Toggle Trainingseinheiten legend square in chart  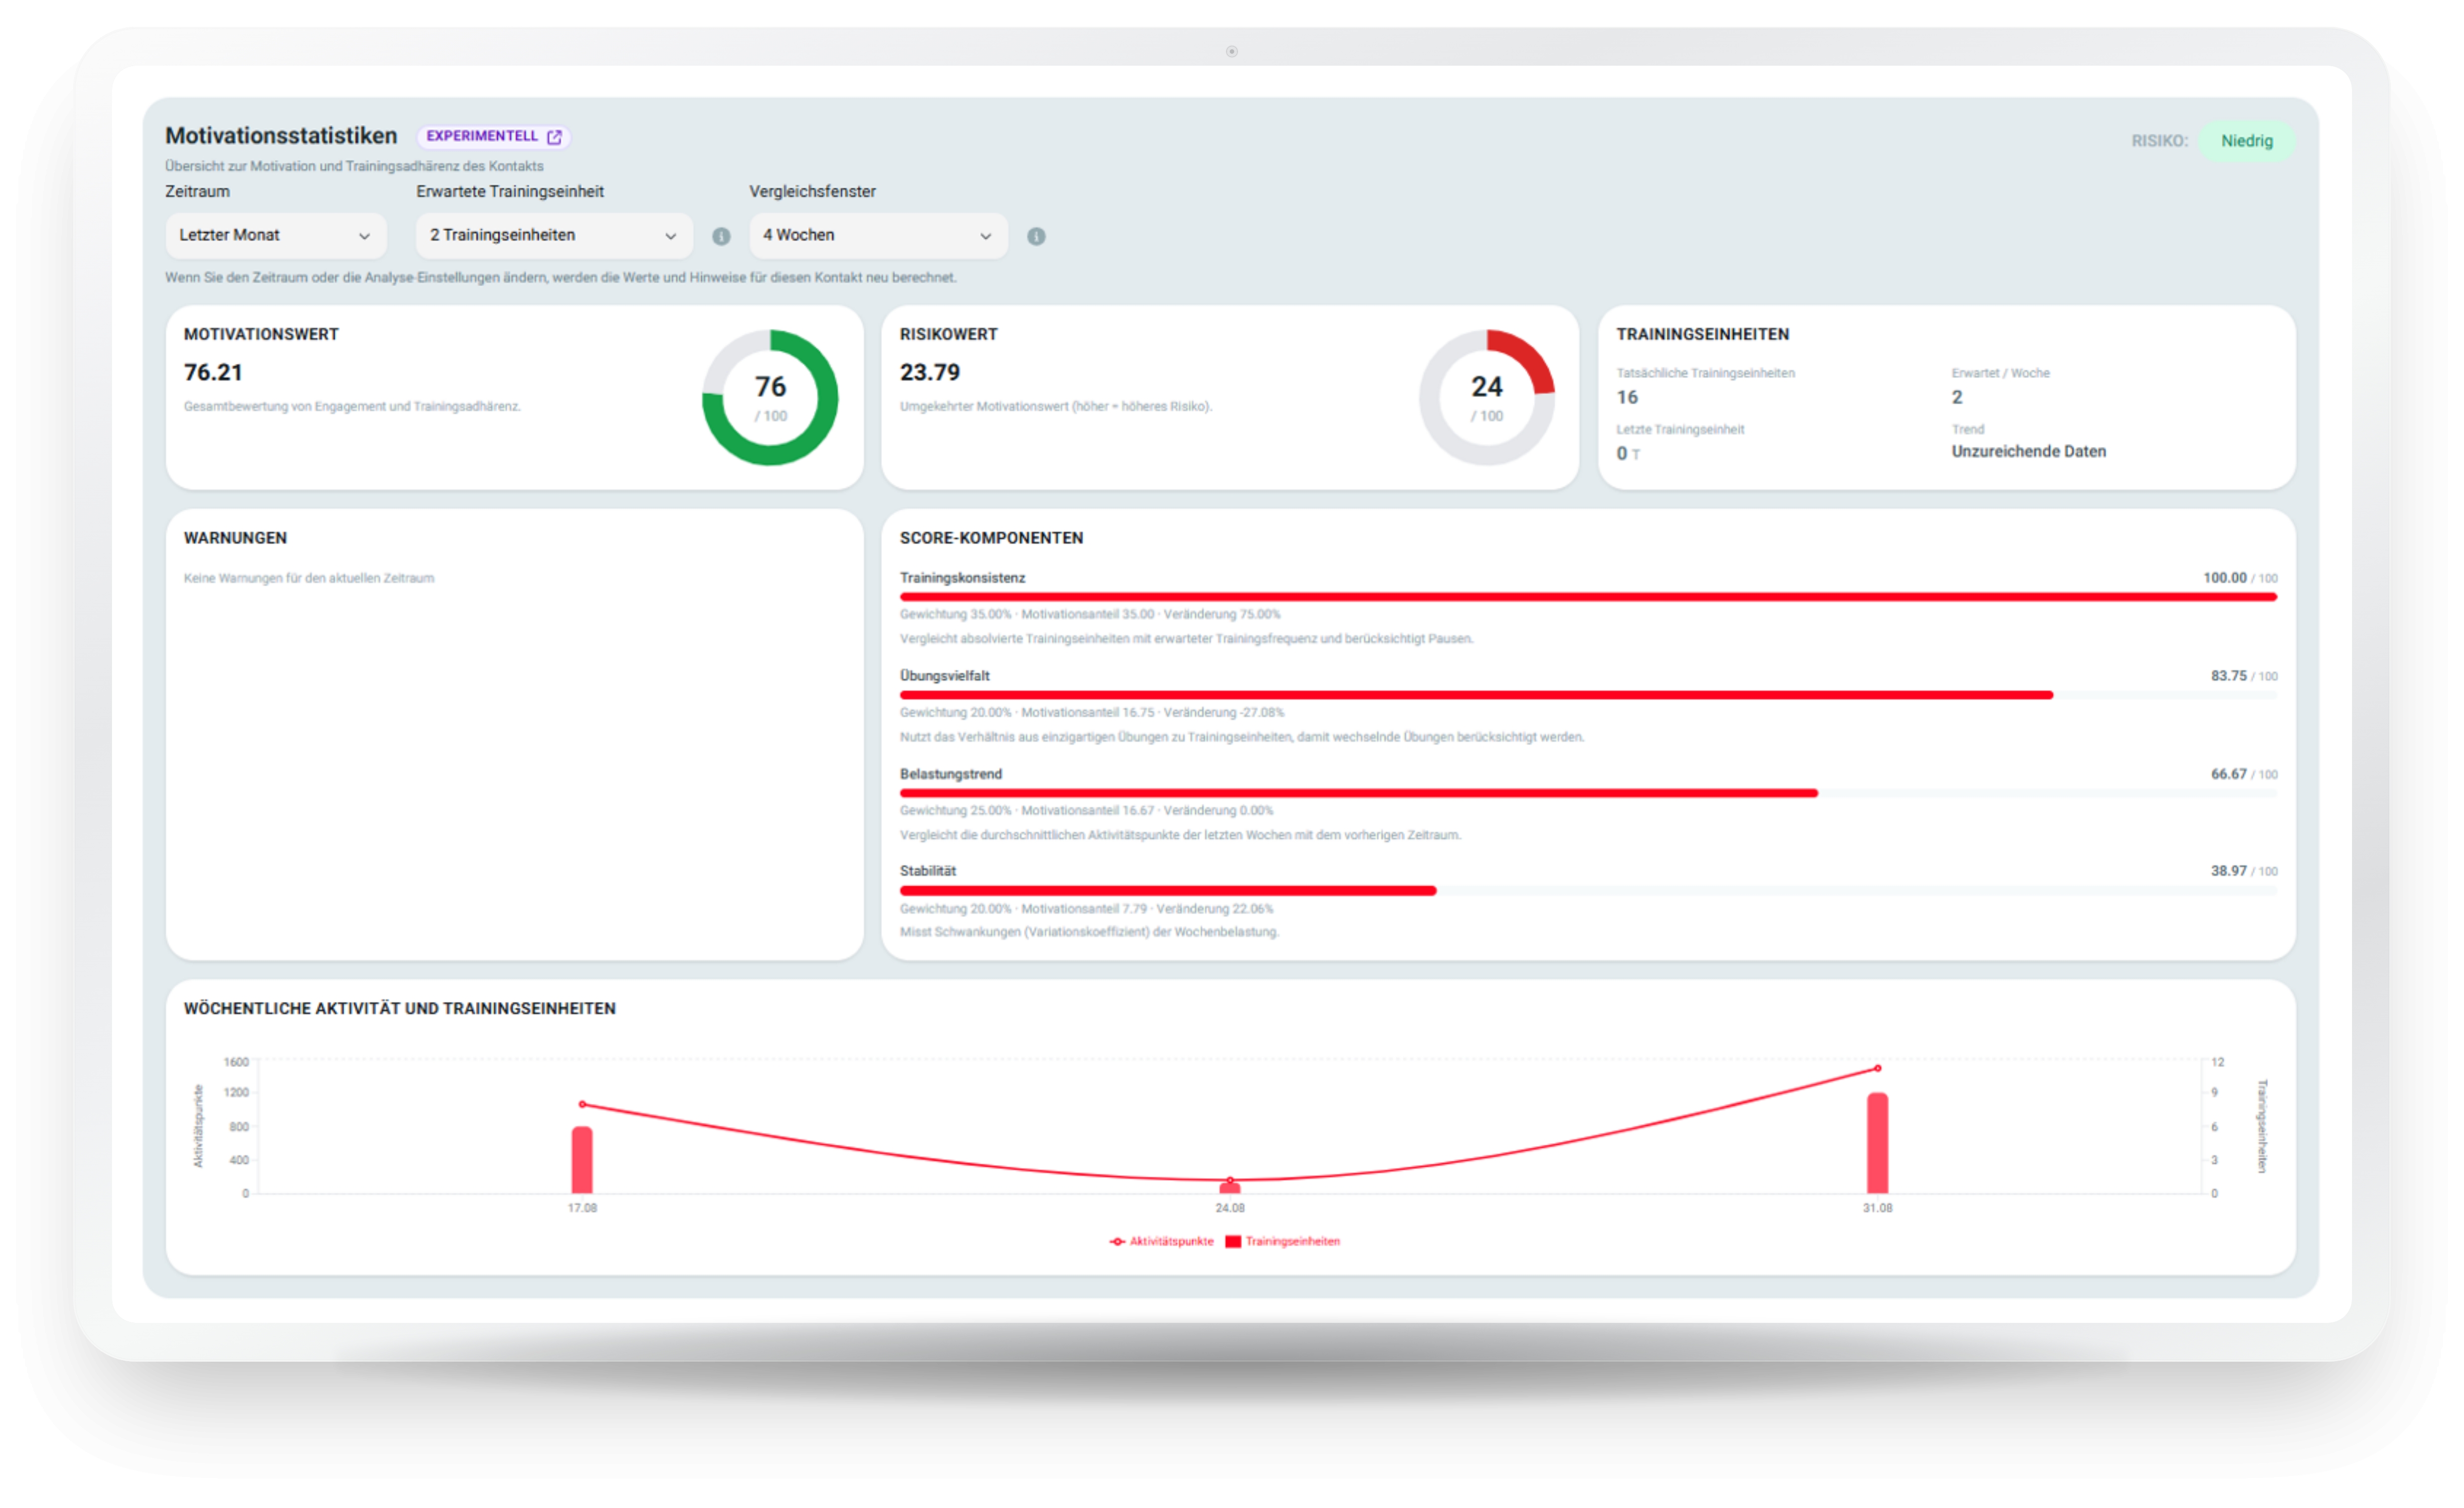coord(1233,1241)
